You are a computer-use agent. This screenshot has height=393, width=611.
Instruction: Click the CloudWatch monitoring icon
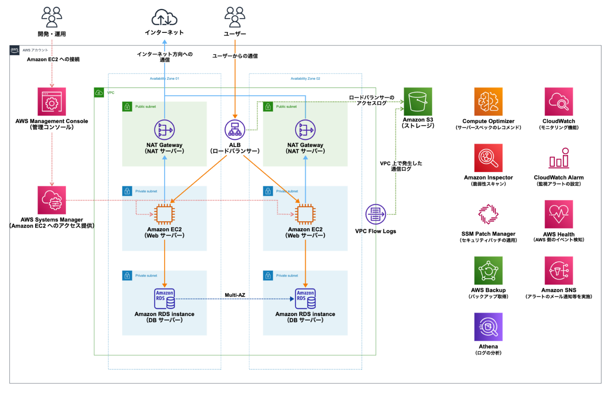tap(558, 101)
